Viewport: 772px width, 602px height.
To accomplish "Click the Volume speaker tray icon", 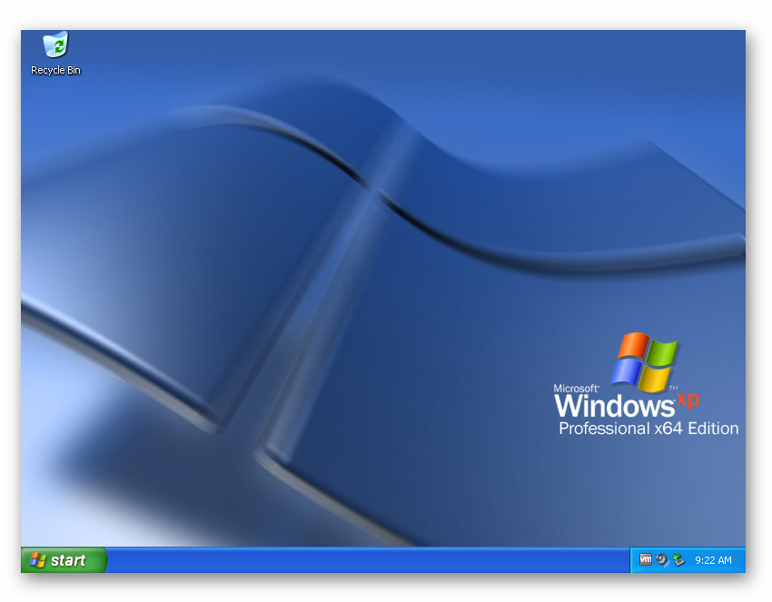I will 661,559.
